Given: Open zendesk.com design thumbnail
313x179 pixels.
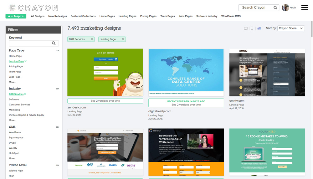Looking at the screenshot, I should point(105,72).
